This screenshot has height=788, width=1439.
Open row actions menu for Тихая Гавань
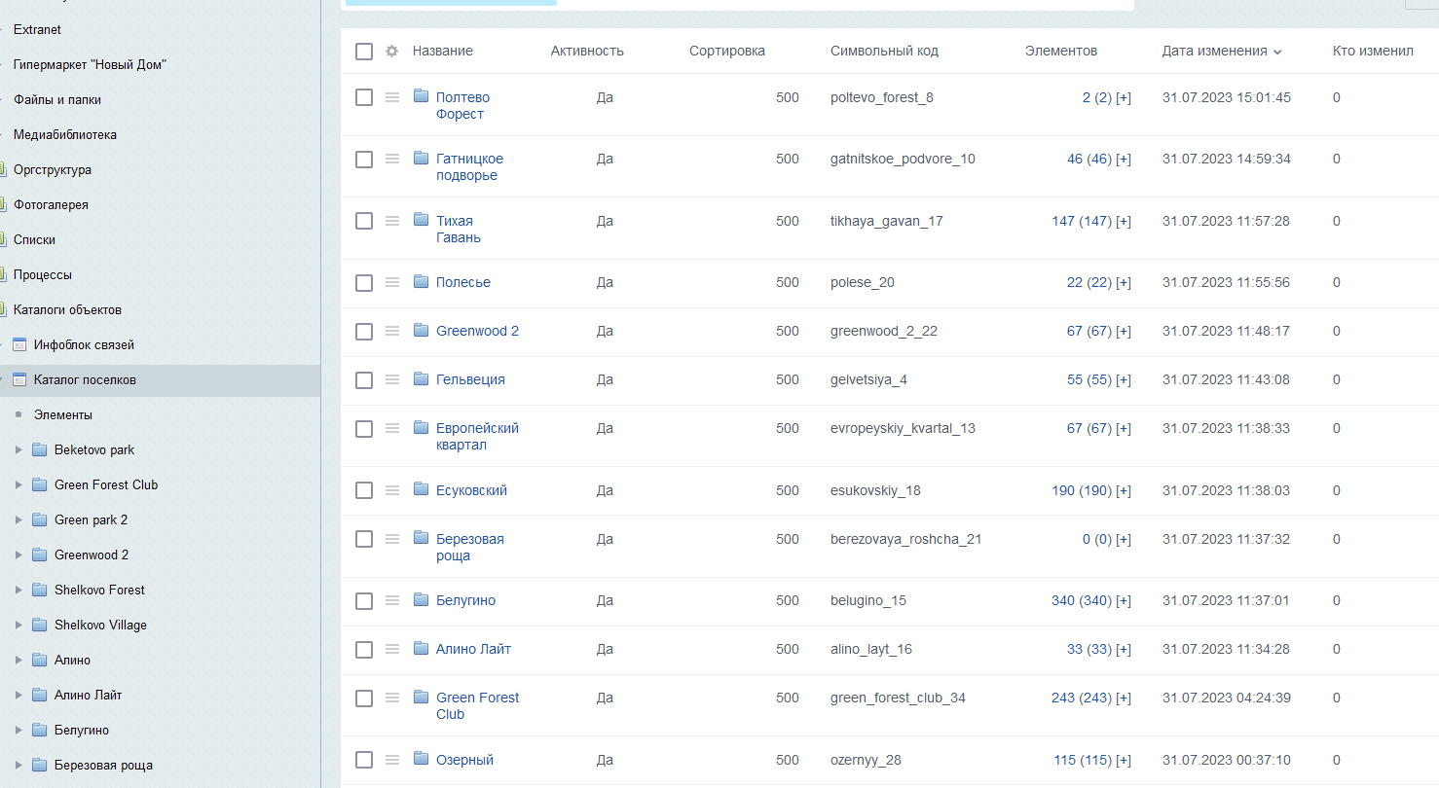pos(392,221)
